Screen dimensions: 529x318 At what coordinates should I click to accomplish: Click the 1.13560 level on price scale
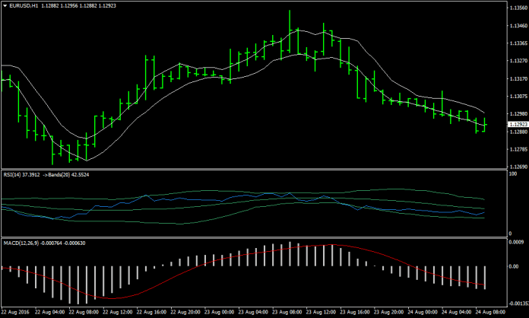(516, 9)
